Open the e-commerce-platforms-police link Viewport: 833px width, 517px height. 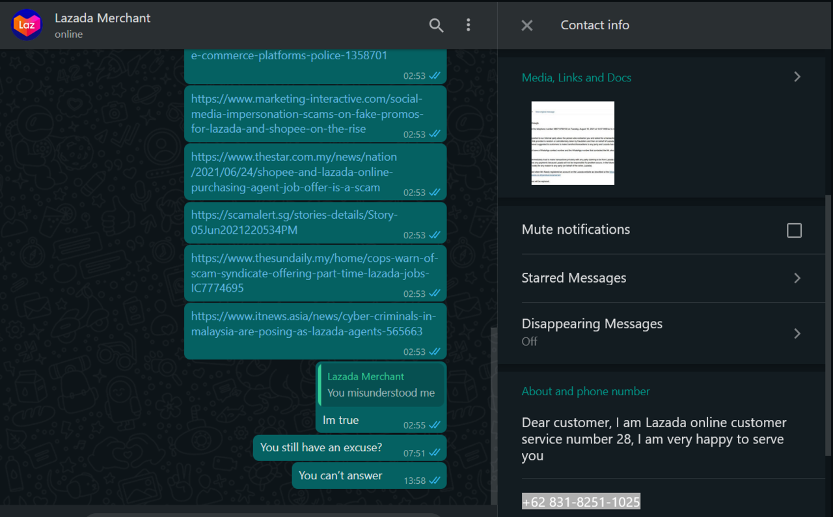coord(289,55)
